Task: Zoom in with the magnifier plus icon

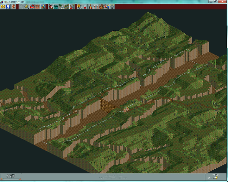Action: [27, 7]
